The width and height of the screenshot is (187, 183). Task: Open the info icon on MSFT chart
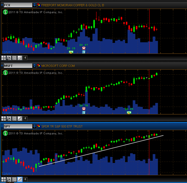pyautogui.click(x=5, y=73)
